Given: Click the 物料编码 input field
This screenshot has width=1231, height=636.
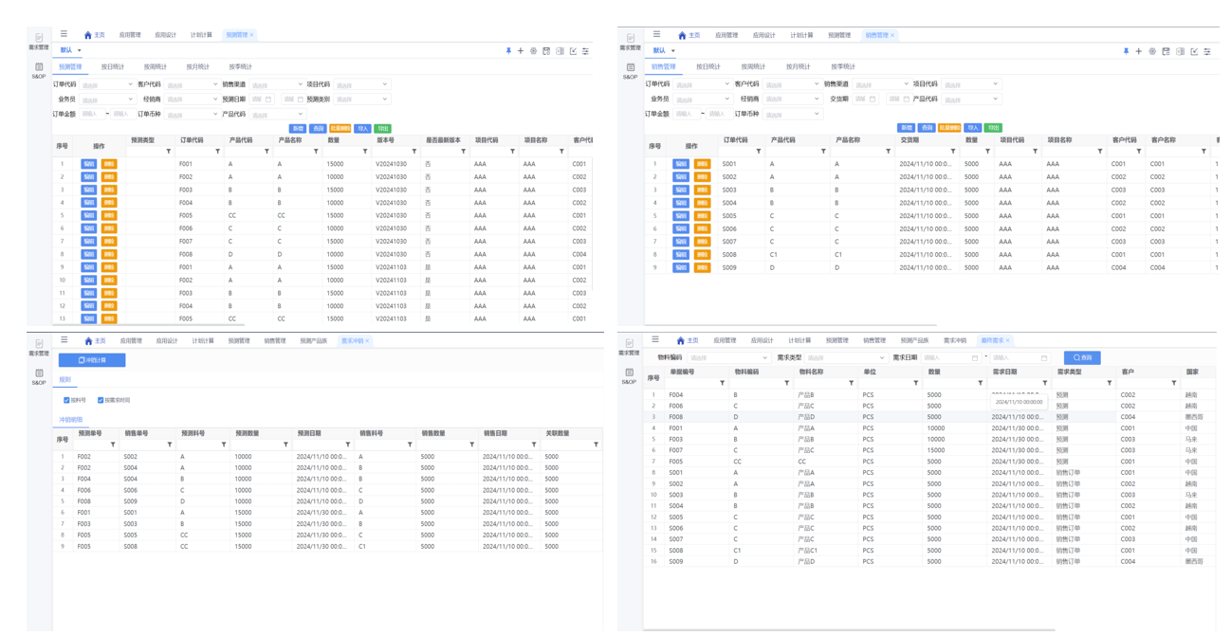Looking at the screenshot, I should tap(726, 358).
